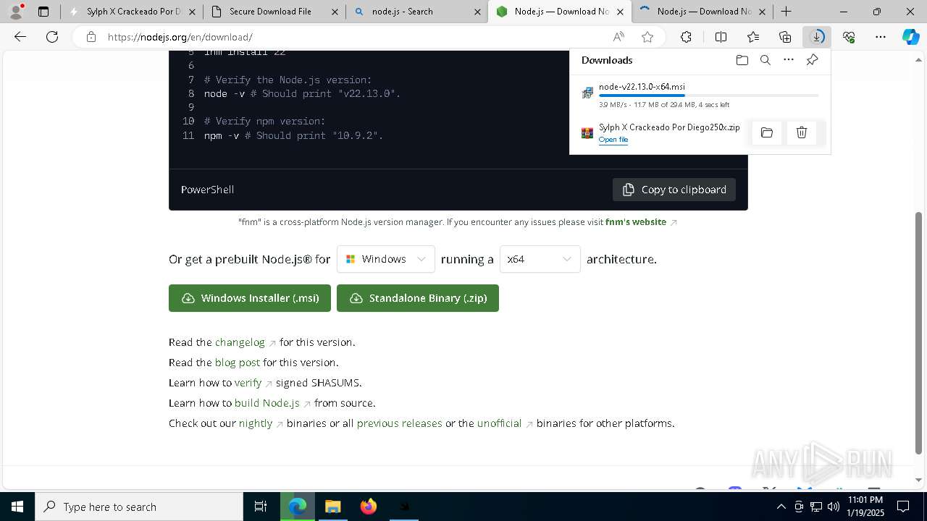Copy PowerShell snippet to clipboard
Screen dimensions: 927x521
point(674,190)
